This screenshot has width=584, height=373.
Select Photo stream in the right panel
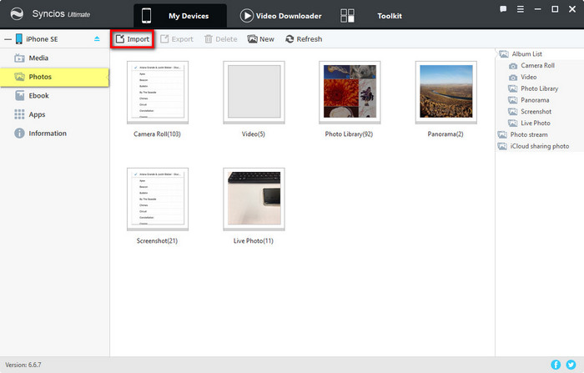coord(528,134)
